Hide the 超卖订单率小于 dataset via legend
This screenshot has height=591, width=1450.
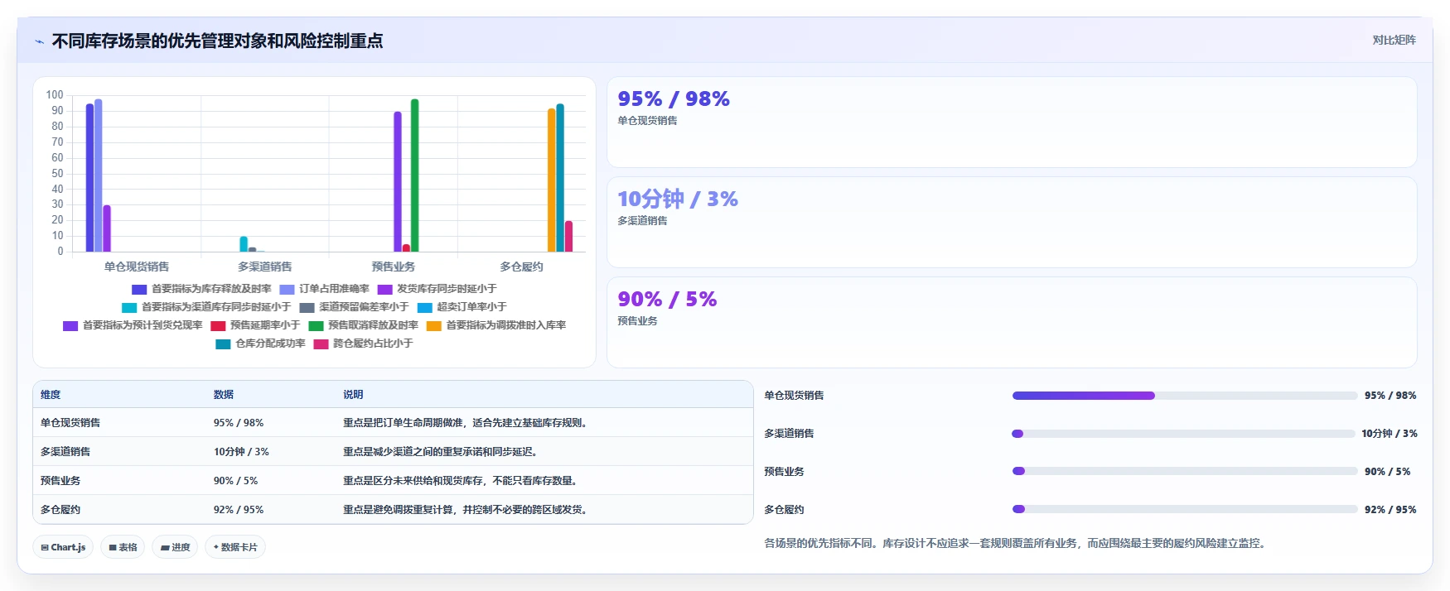click(x=462, y=307)
